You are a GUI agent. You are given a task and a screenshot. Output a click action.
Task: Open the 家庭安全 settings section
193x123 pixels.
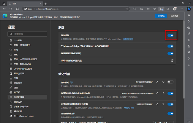(x=27, y=83)
